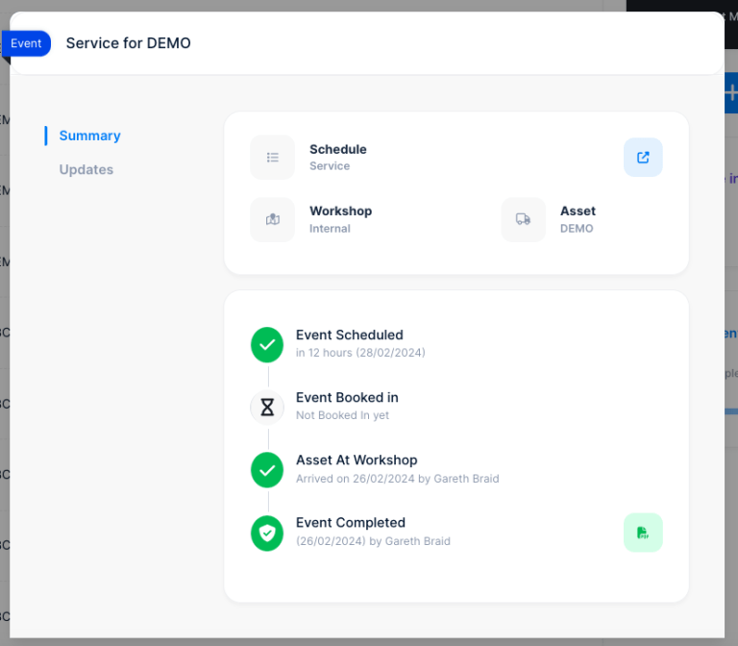Switch to the Summary tab

click(x=89, y=136)
